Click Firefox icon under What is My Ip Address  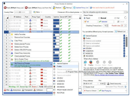tap(91, 62)
